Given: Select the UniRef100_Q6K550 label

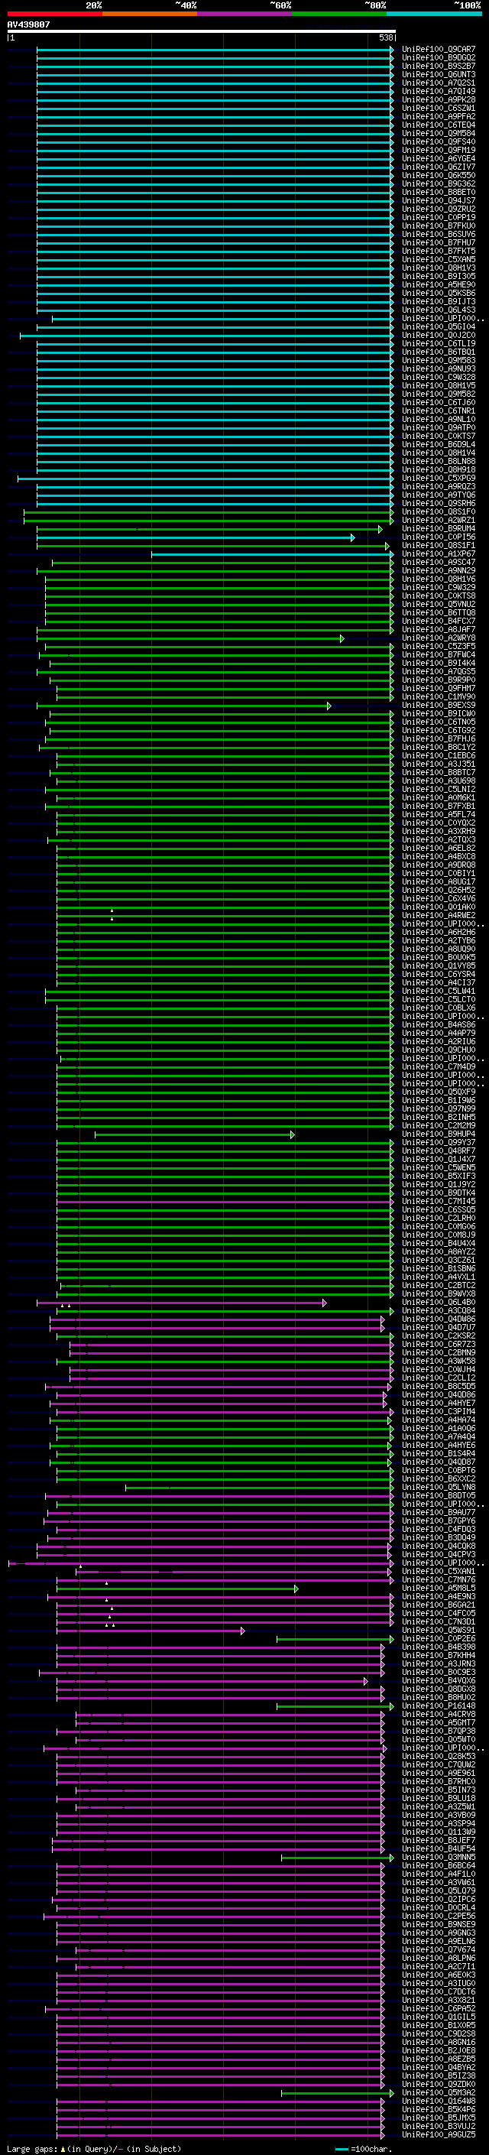Looking at the screenshot, I should [439, 176].
